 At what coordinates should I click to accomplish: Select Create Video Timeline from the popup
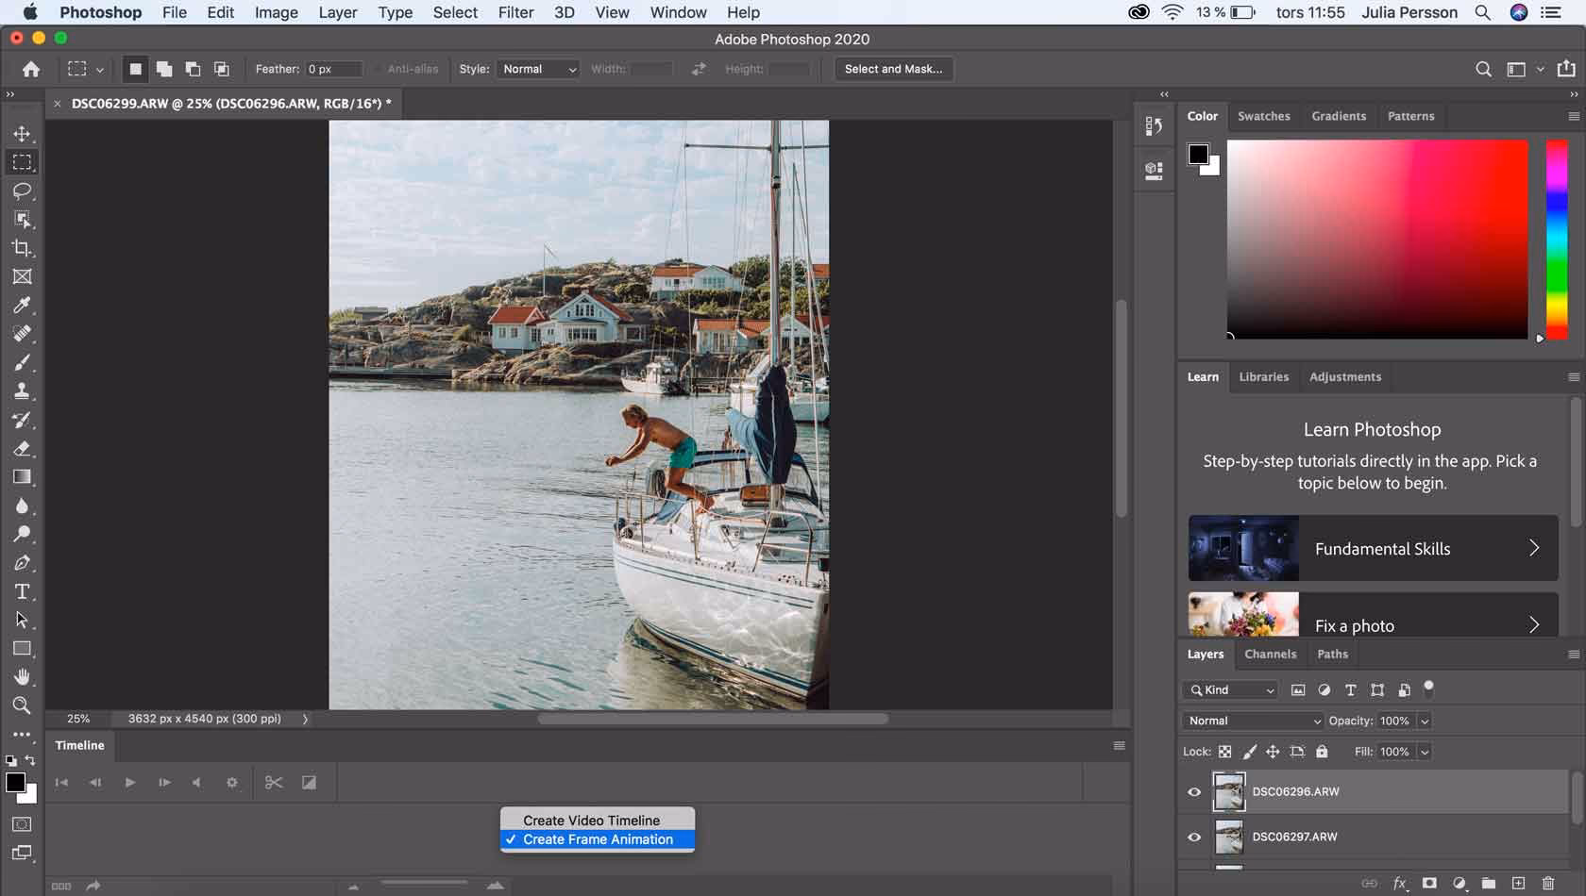coord(595,820)
